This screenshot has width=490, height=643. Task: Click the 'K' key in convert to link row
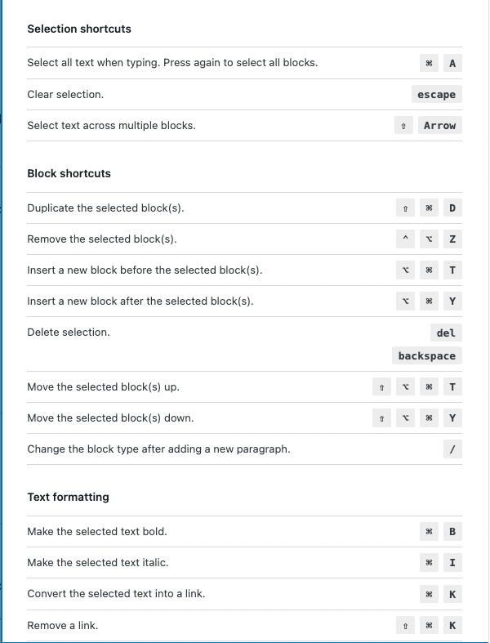pos(452,594)
